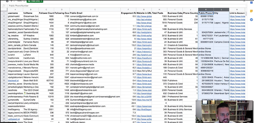Open the up2speed.uk username link
The width and height of the screenshot is (254, 123).
[14, 119]
